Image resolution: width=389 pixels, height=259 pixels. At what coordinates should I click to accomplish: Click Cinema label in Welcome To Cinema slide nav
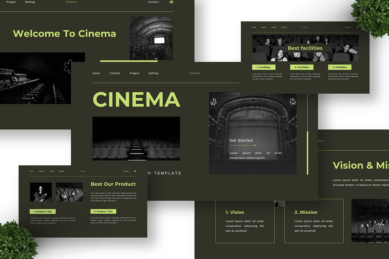coord(71,2)
